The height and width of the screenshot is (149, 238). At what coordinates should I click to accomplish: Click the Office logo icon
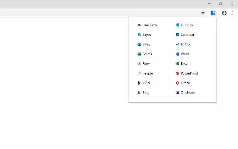(177, 83)
